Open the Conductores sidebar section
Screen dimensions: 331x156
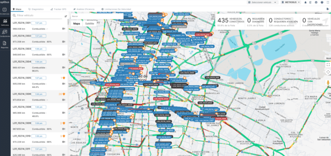click(5, 33)
